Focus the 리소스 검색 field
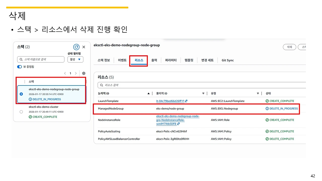The image size is (322, 181). coord(202,85)
